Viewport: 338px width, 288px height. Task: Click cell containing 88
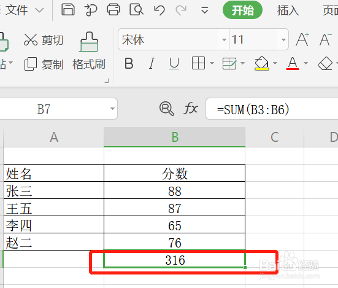point(174,190)
